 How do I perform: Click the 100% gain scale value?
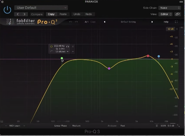[163, 126]
